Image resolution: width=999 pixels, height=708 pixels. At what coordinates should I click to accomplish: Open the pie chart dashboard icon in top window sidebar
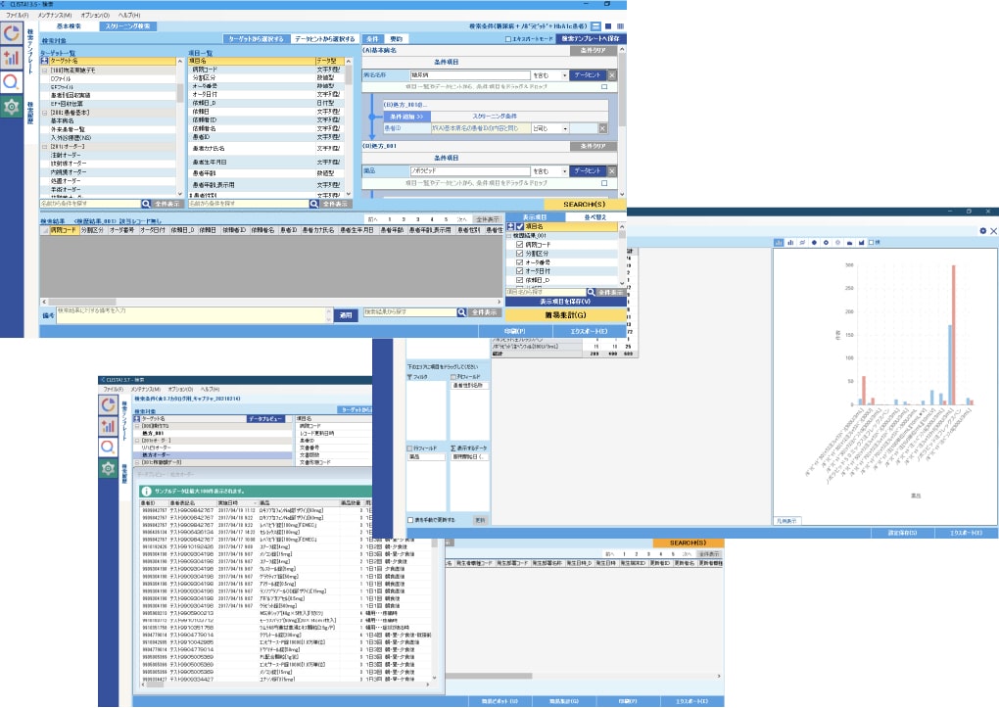pos(12,34)
